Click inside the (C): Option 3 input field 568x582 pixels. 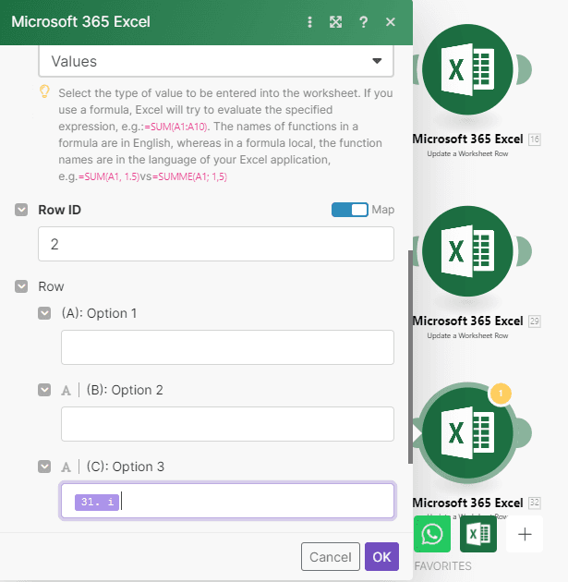click(x=227, y=501)
